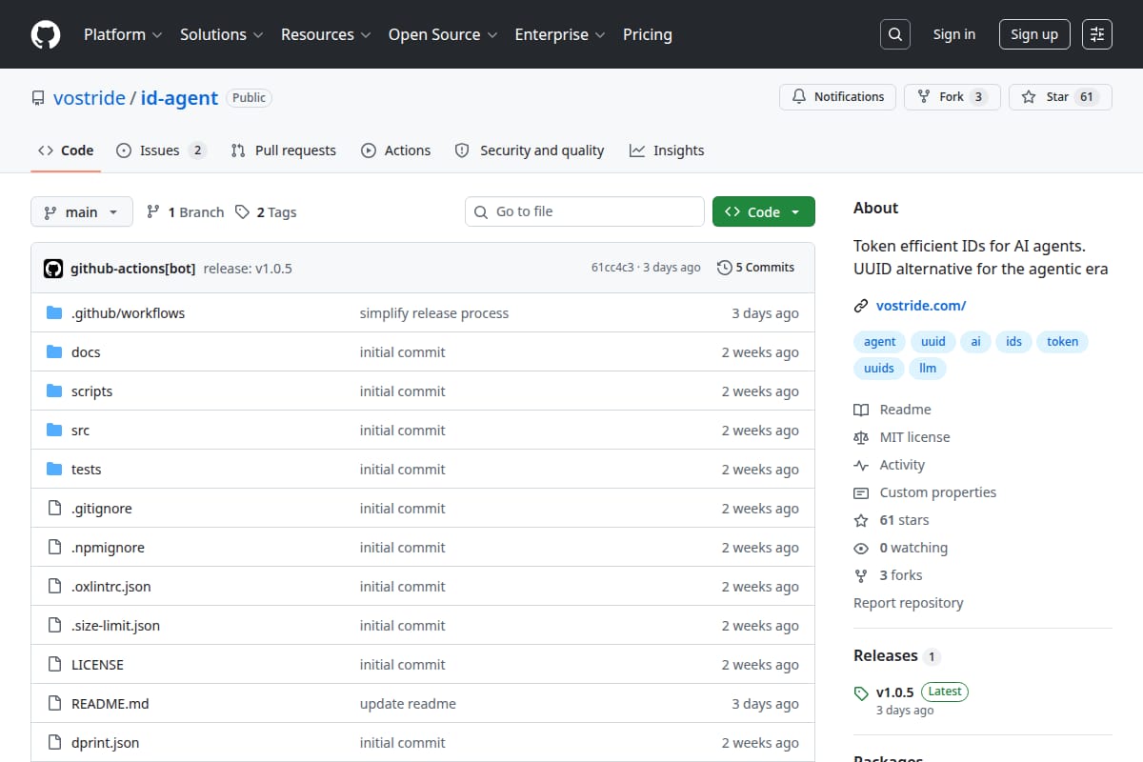This screenshot has width=1143, height=762.
Task: Expand the Enterprise menu
Action: (x=560, y=34)
